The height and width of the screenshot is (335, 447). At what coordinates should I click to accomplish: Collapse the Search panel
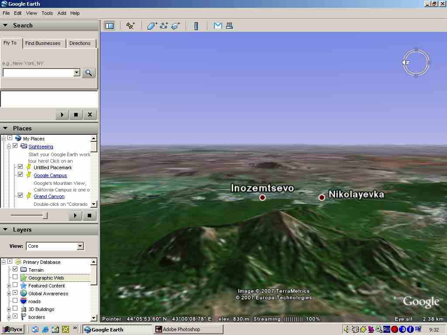tap(5, 25)
